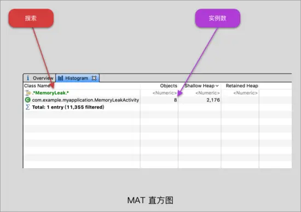Click the shallow heap value 2,176
Screen dimensions: 301x212
tap(213, 100)
